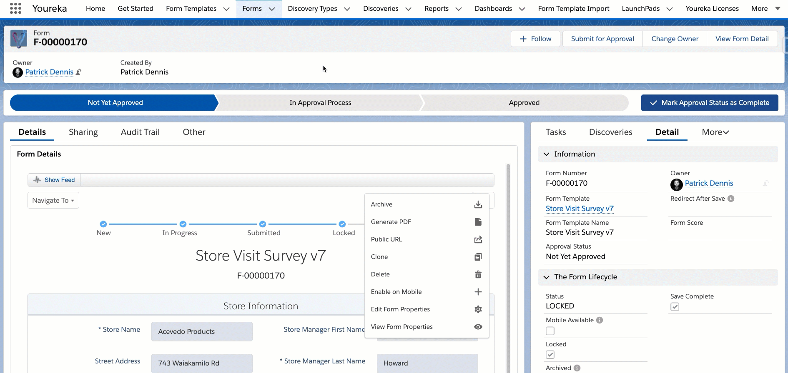Switch to the Audit Trail tab
The width and height of the screenshot is (788, 373).
140,132
